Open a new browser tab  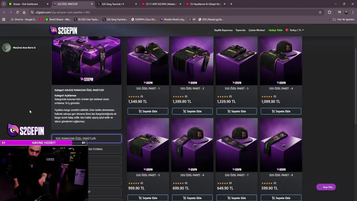(231, 4)
